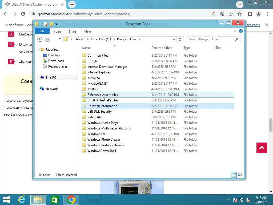Screen dimensions: 273x205
Task: Open Chrome tab search dropdown
Action: point(240,5)
